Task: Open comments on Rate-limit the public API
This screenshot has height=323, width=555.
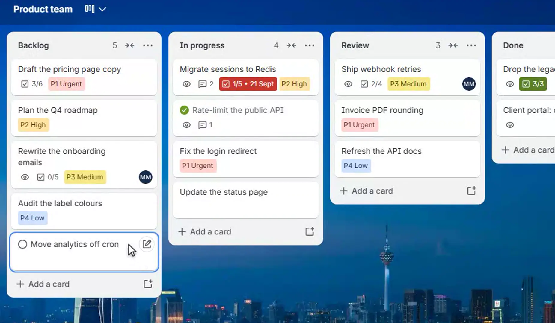Action: [x=206, y=125]
